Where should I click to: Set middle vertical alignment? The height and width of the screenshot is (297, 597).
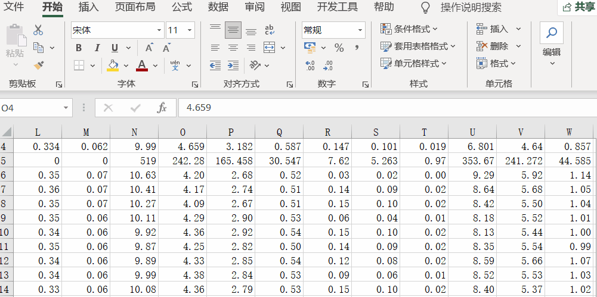pos(233,30)
